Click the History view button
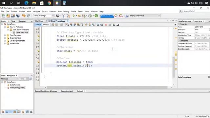Viewport: 210px width, 118px height. 46,25
